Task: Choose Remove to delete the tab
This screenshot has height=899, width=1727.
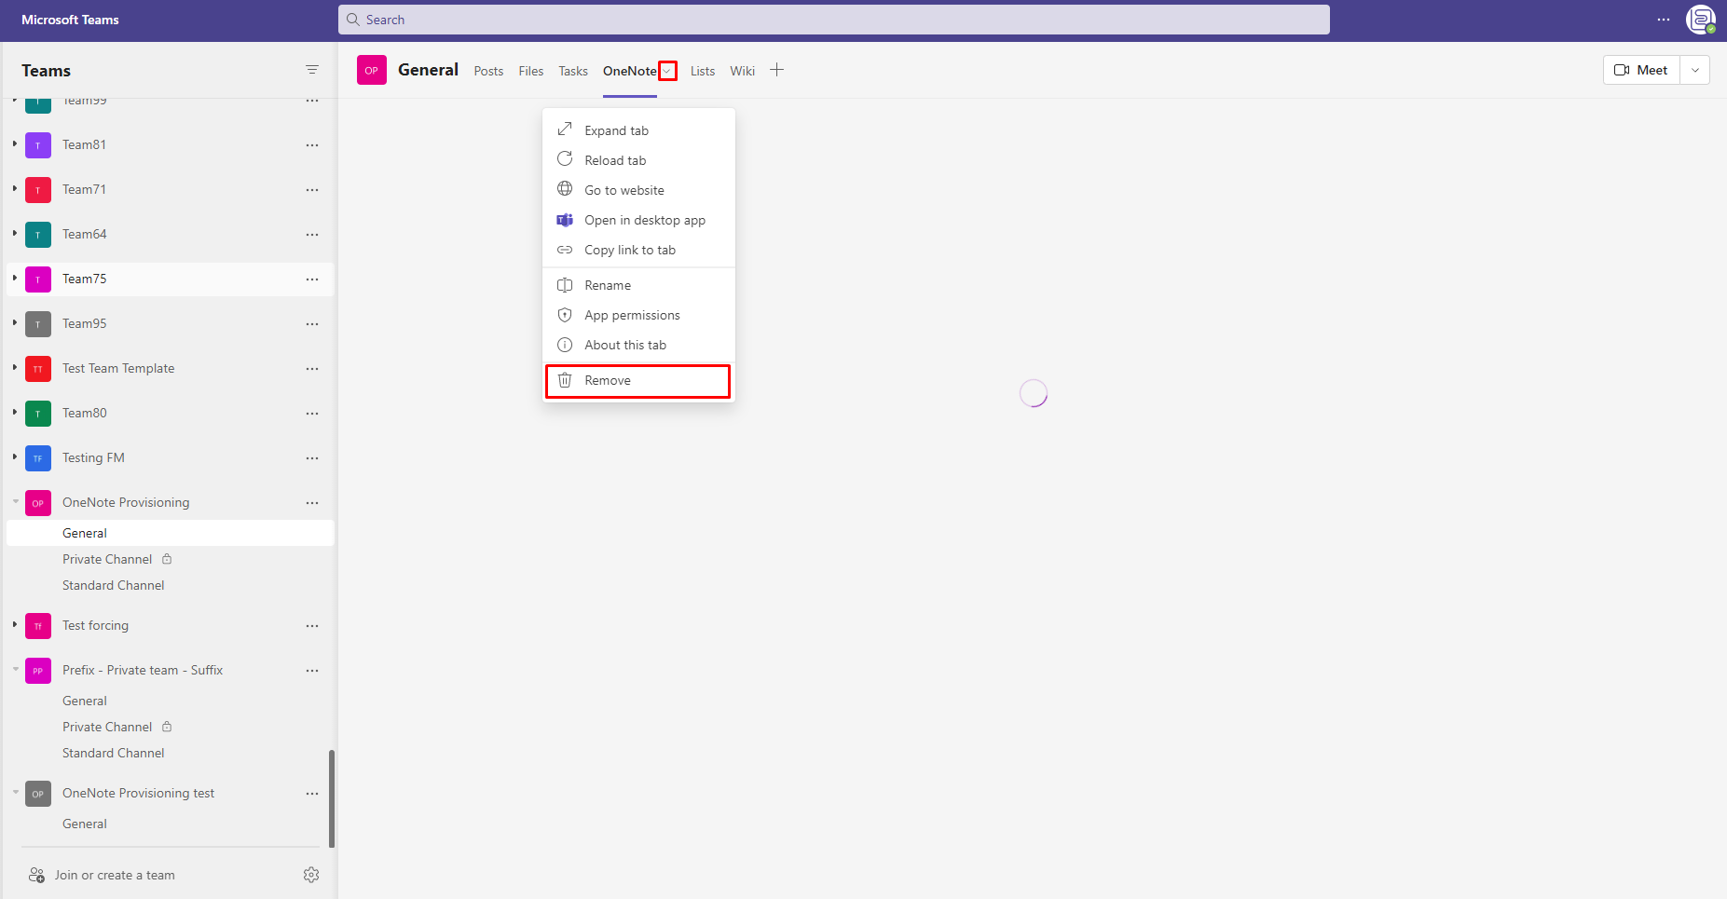Action: point(638,380)
